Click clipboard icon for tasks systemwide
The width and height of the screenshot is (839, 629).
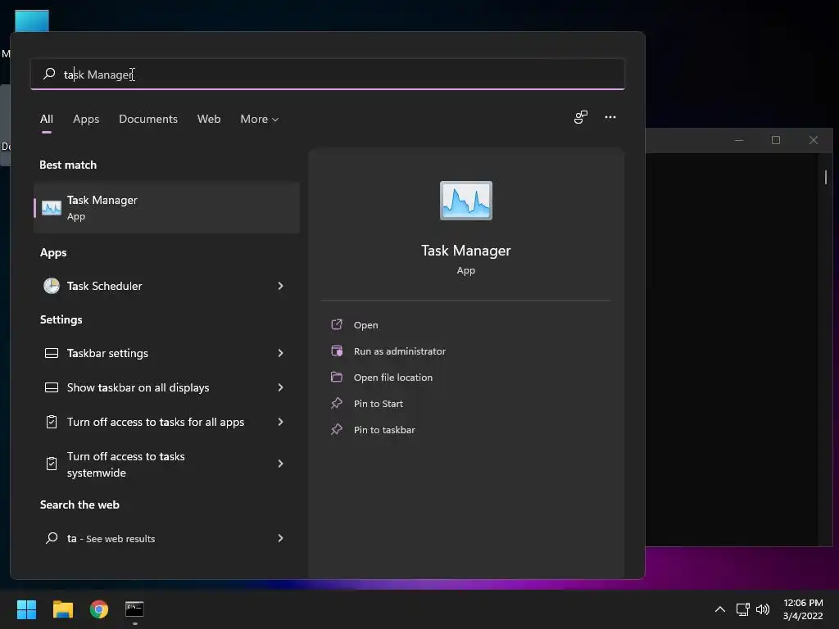tap(52, 464)
